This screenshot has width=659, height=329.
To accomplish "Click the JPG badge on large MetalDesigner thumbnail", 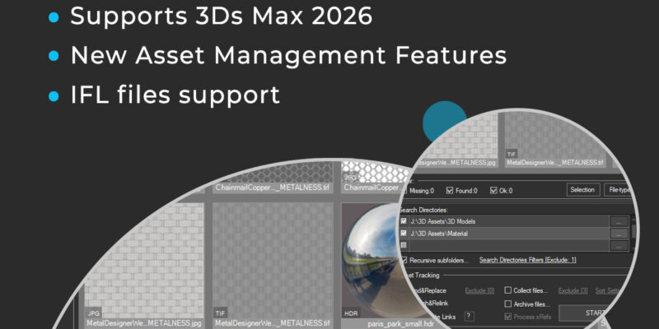I will [x=94, y=313].
